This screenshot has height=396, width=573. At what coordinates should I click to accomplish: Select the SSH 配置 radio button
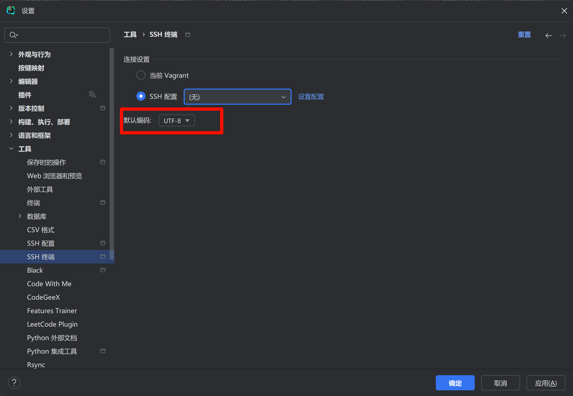141,96
